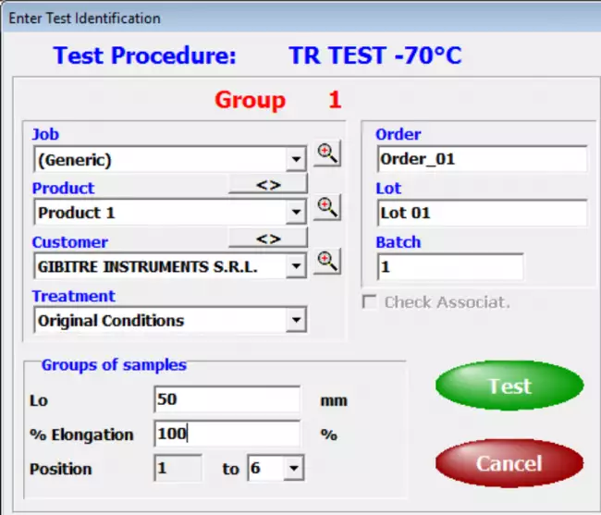Image resolution: width=601 pixels, height=515 pixels.
Task: Click the magnifier search icon next to Product
Action: click(x=326, y=208)
